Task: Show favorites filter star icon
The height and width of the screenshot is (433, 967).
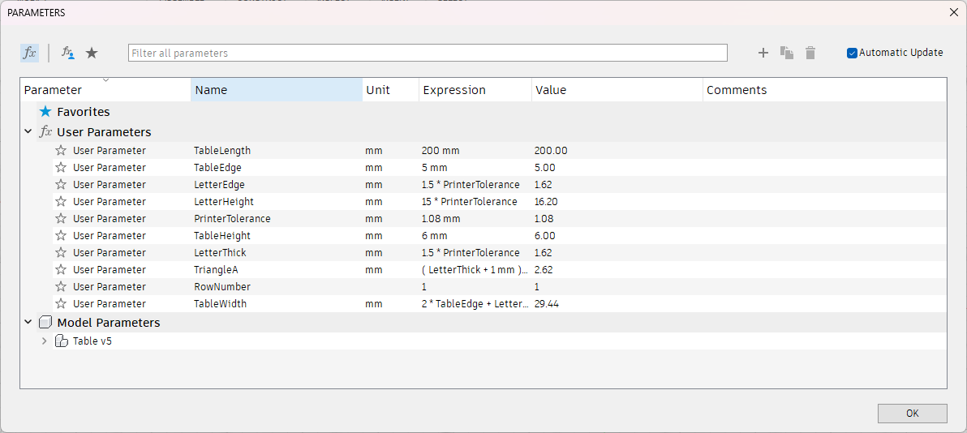Action: (x=92, y=53)
